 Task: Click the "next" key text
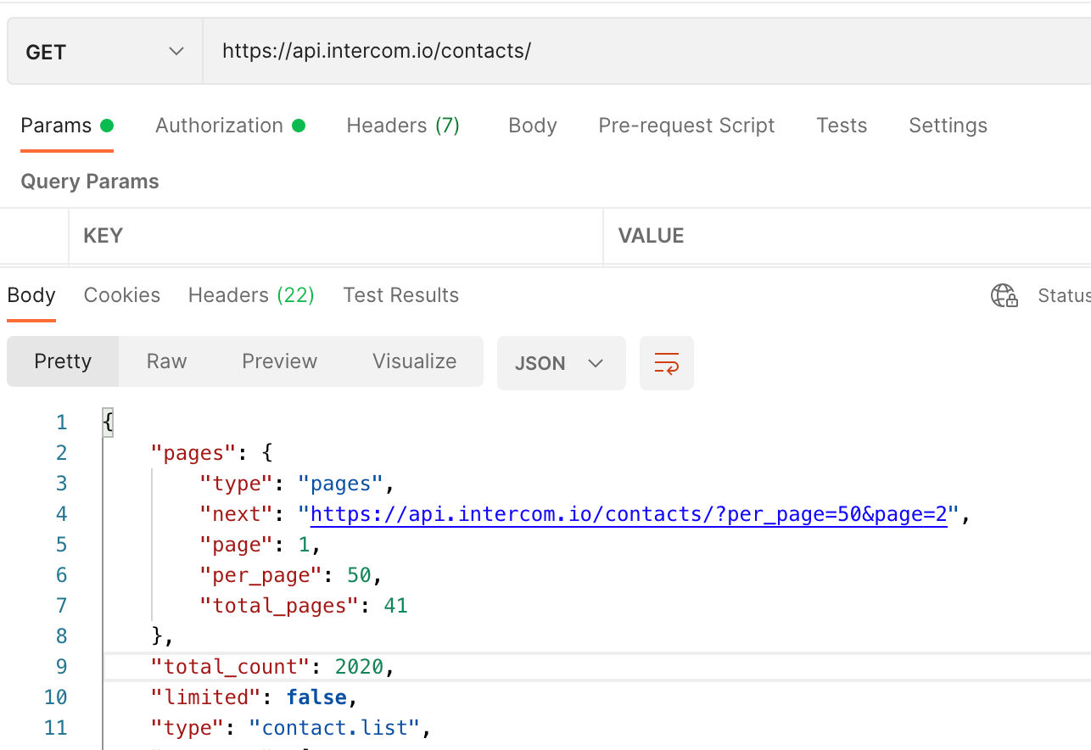click(237, 514)
